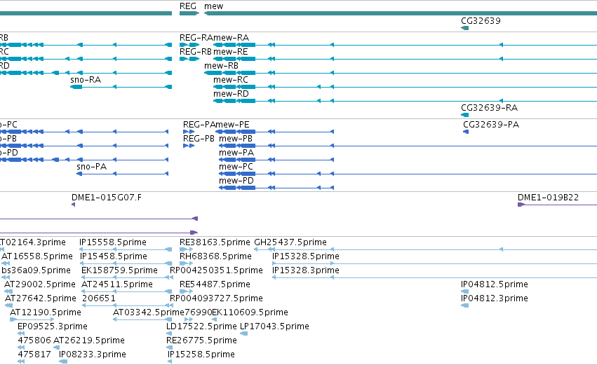Image resolution: width=597 pixels, height=365 pixels.
Task: Click EST LP17043.5prime
Action: [274, 327]
